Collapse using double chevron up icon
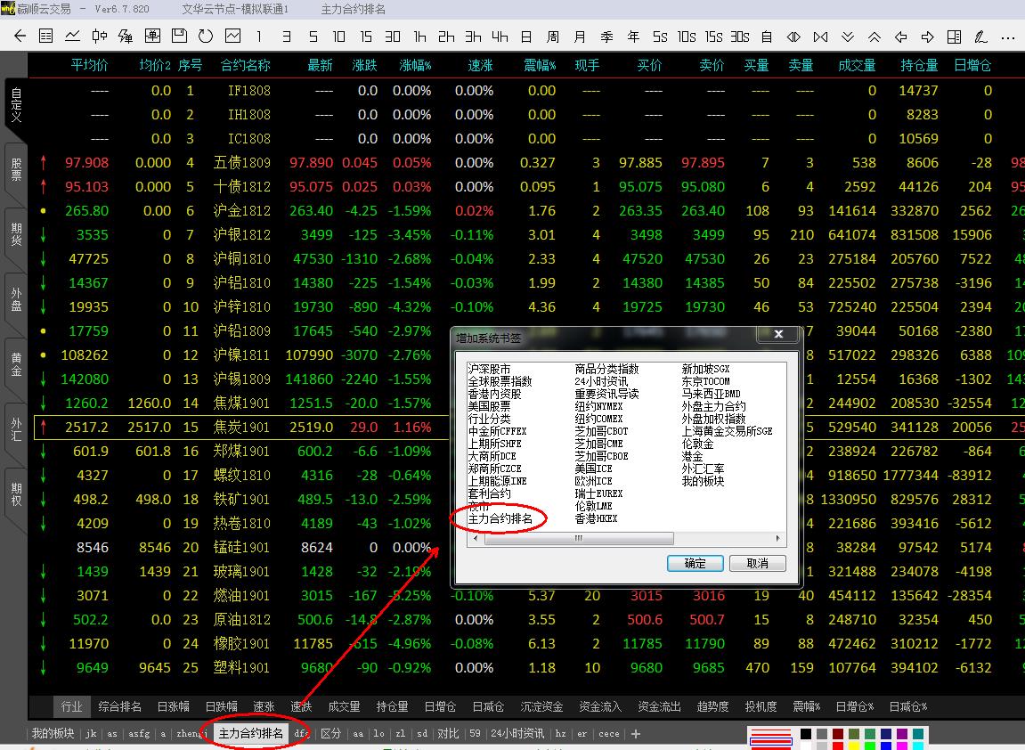The height and width of the screenshot is (750, 1025). (875, 37)
